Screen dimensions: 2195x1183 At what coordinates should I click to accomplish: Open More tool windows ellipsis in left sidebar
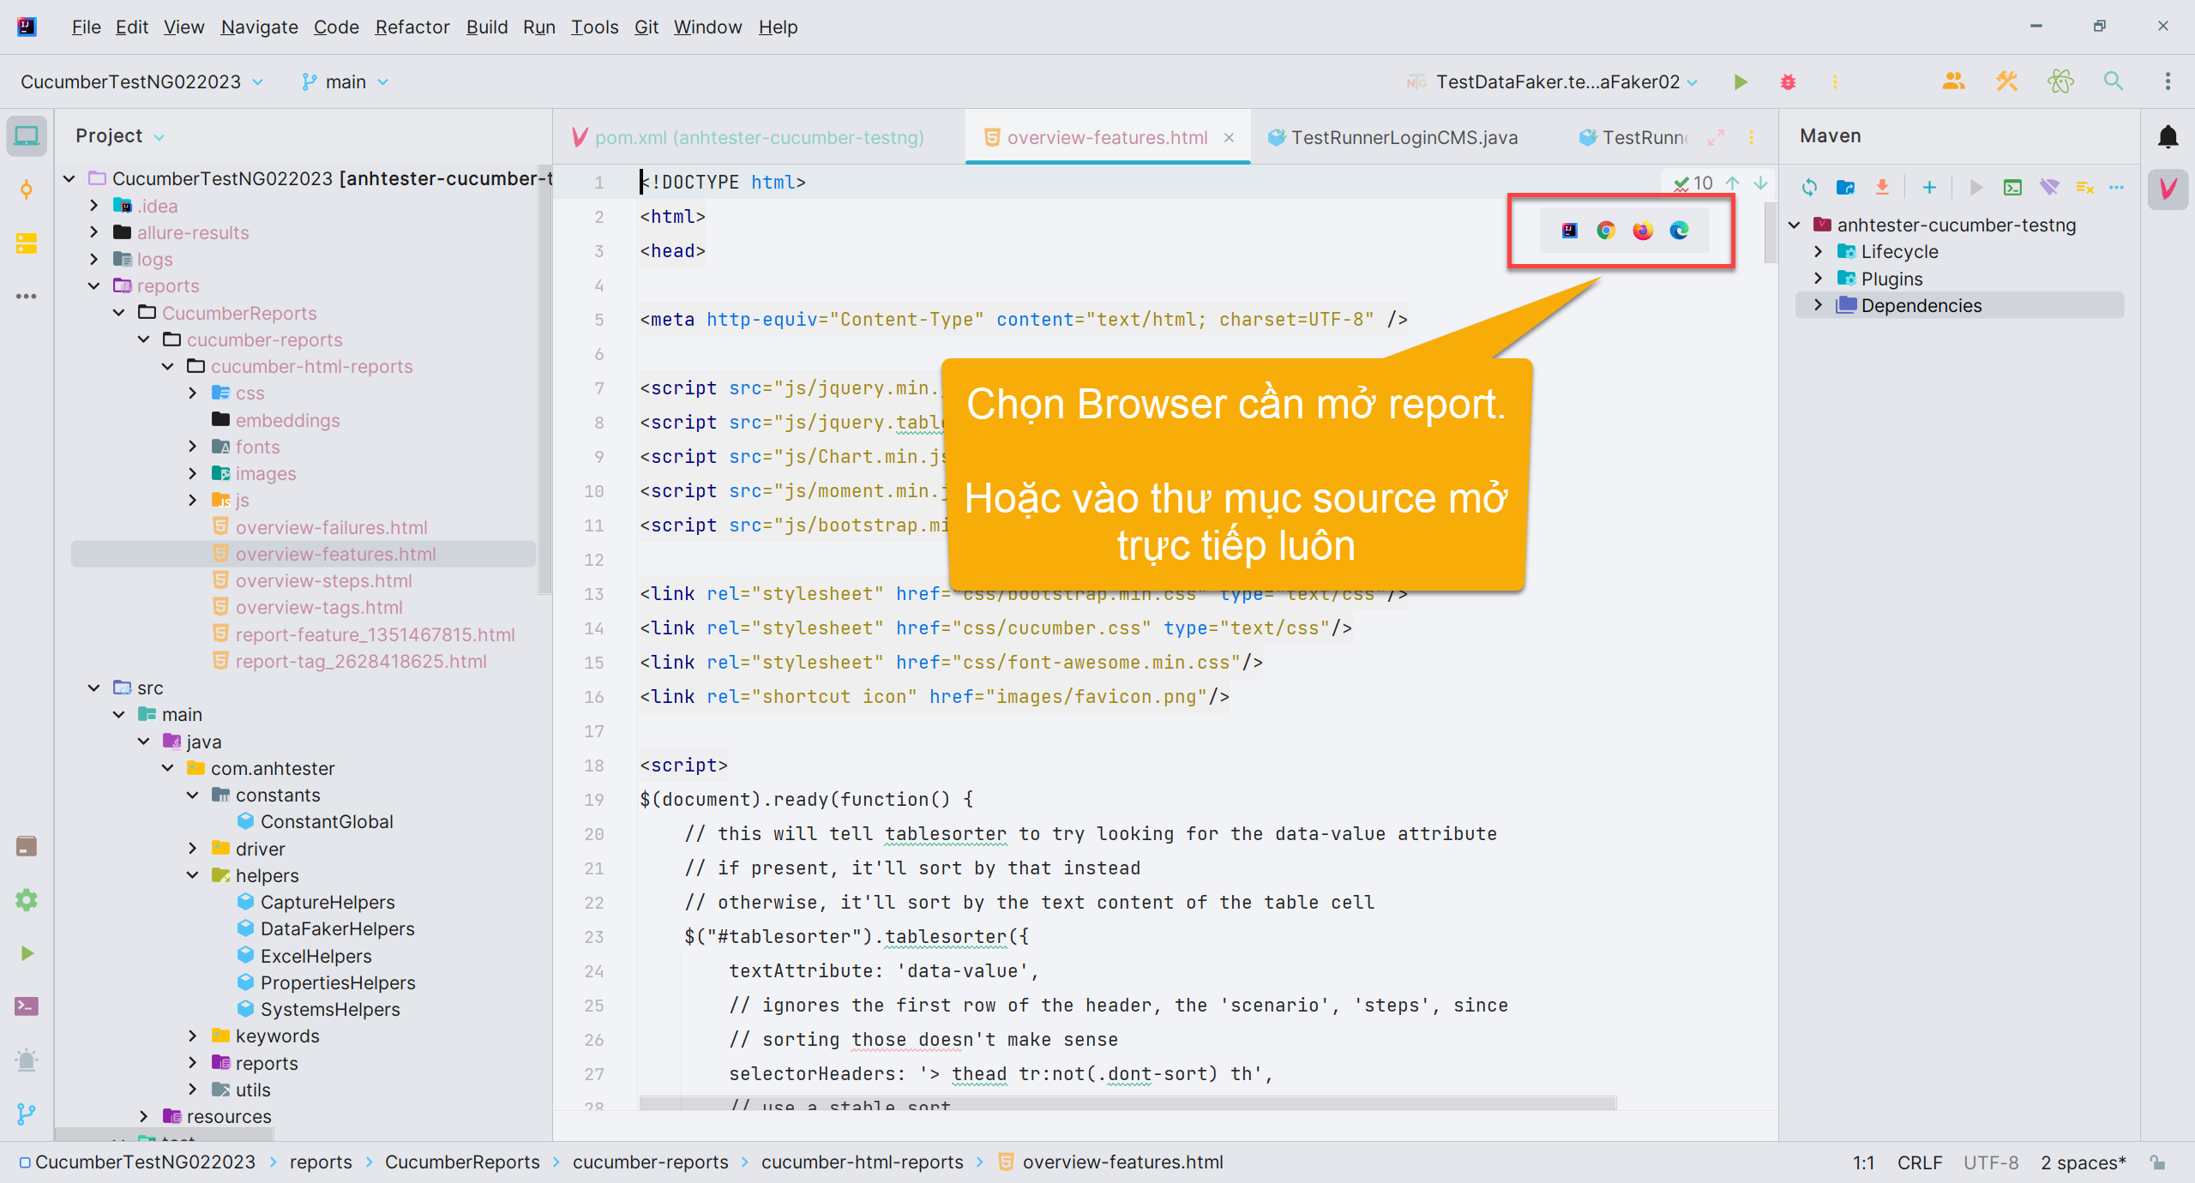point(27,297)
